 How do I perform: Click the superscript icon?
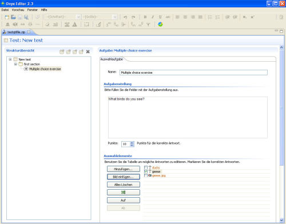click(252, 17)
